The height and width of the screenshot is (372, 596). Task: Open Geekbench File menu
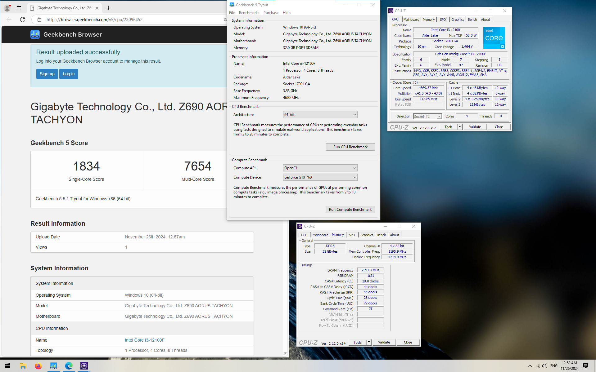(x=232, y=13)
